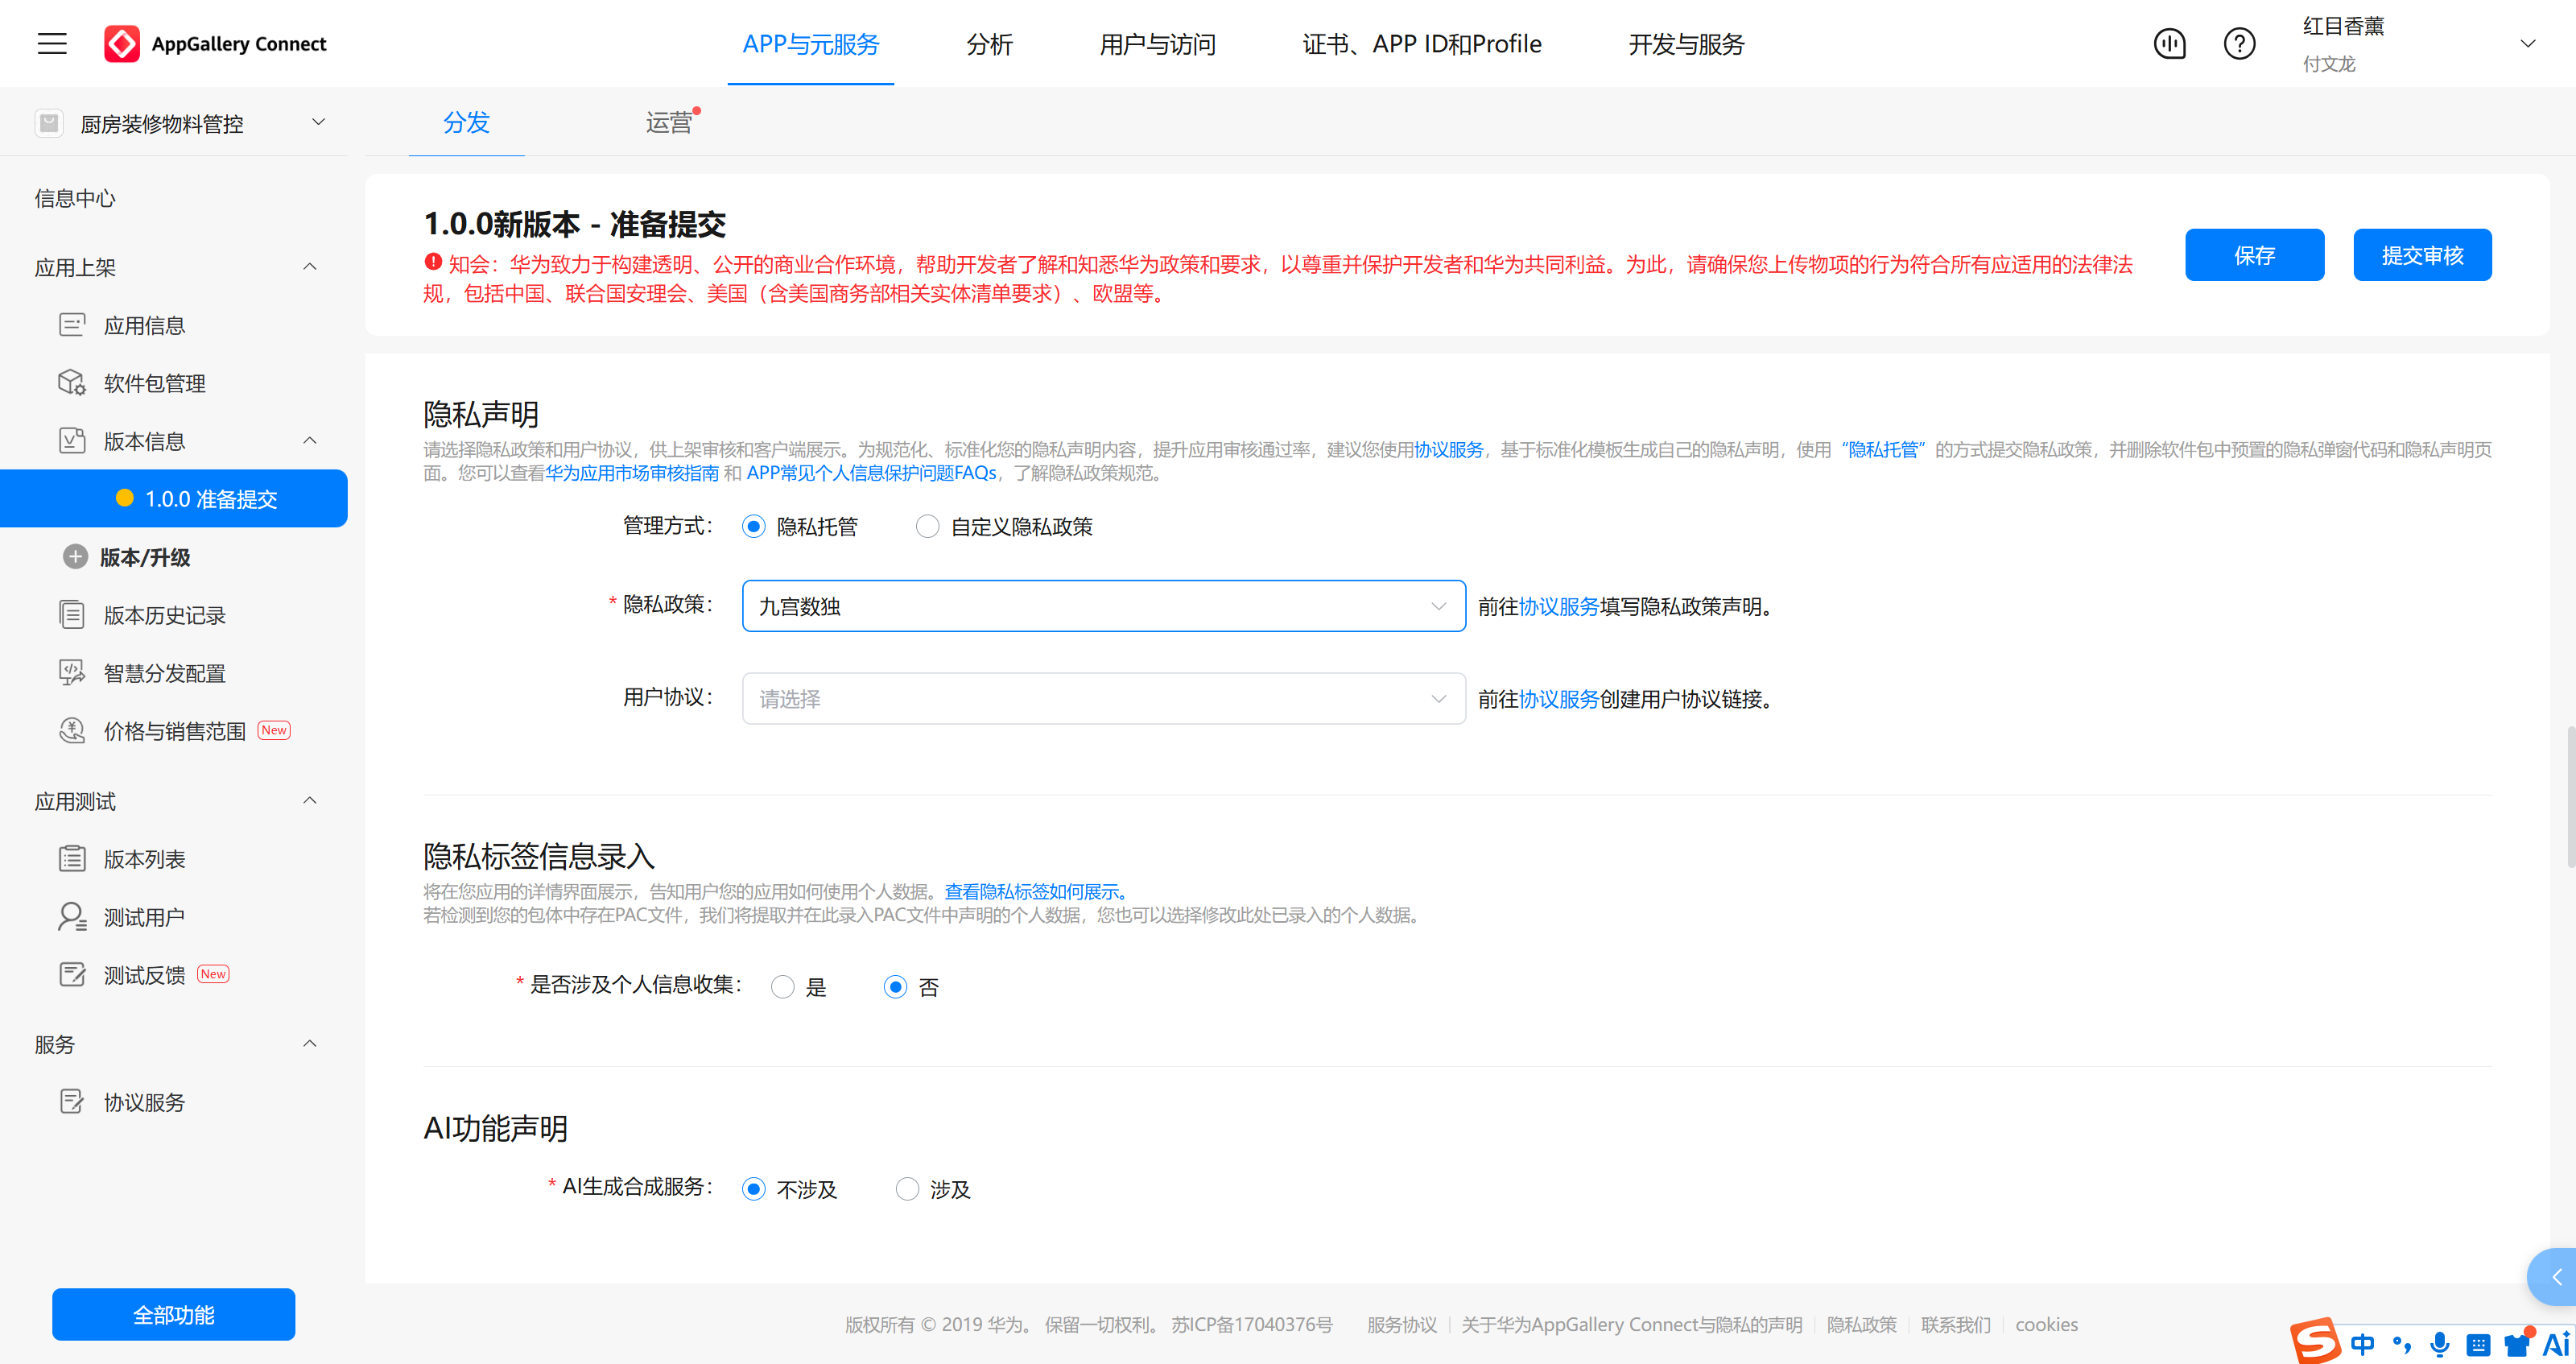Viewport: 2576px width, 1364px height.
Task: Click the 协议服务 document icon
Action: (72, 1102)
